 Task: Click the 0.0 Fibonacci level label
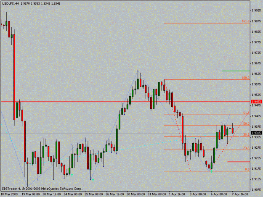(247, 169)
